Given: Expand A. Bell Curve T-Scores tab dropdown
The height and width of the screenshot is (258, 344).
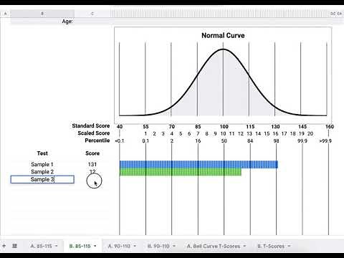Looking at the screenshot, I should [244, 246].
